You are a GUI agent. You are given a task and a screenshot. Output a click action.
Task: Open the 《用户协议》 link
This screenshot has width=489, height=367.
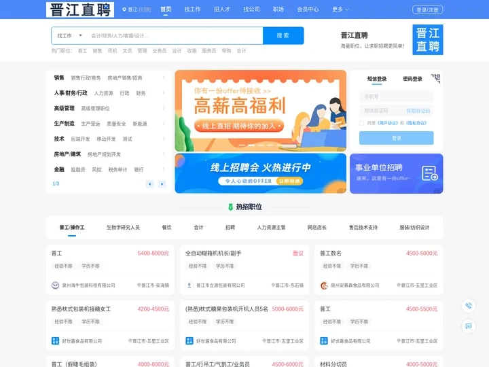388,123
